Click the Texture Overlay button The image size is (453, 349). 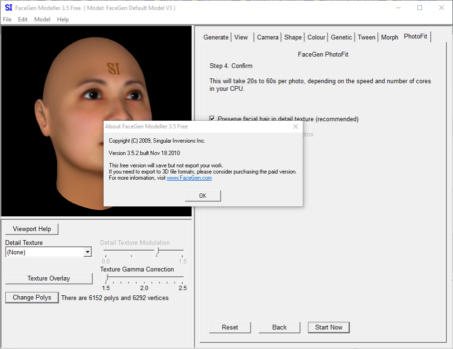tap(49, 279)
